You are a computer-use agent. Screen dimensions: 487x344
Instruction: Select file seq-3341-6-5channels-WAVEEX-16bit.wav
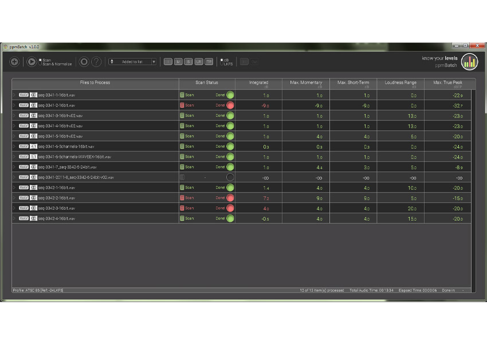pyautogui.click(x=74, y=157)
